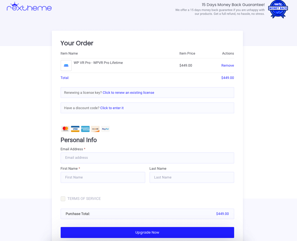Check the Terms of Service checkbox
Image resolution: width=297 pixels, height=241 pixels.
tap(63, 199)
